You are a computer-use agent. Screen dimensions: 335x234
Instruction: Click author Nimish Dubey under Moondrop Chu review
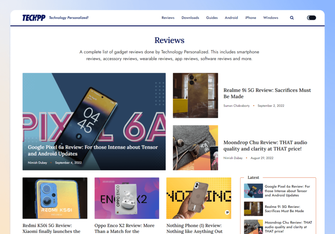(233, 158)
